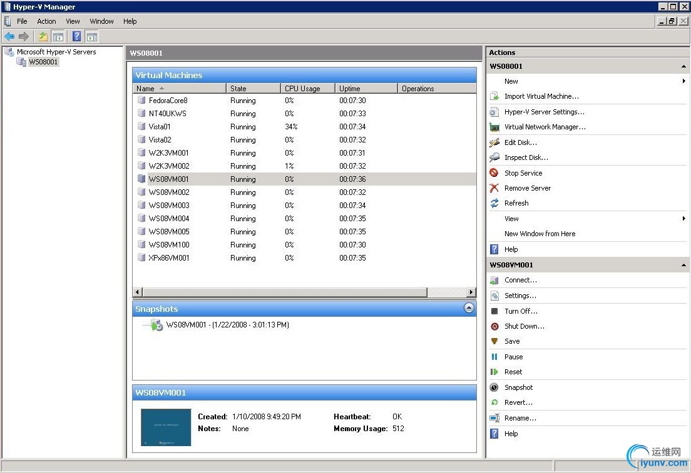This screenshot has width=691, height=473.
Task: Click the Snapshot camera icon
Action: point(494,387)
